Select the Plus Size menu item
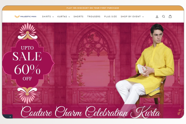Viewport: 186px width, 124px height. (x=110, y=17)
